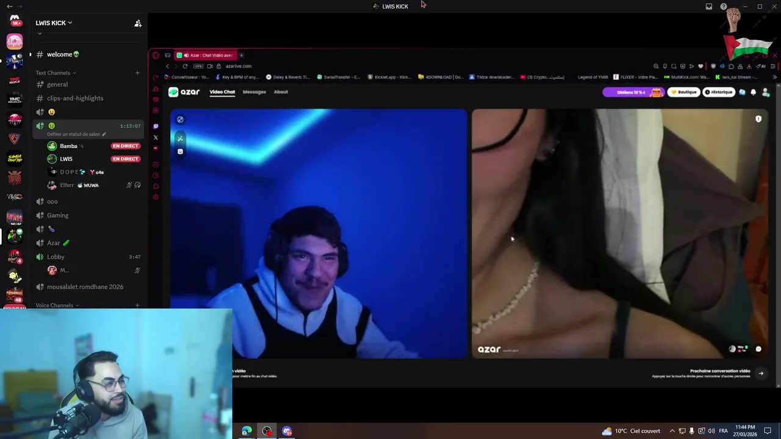Go back in the browser
The height and width of the screenshot is (439, 781).
(167, 66)
